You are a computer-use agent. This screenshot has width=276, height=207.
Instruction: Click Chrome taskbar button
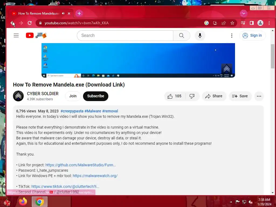40,202
